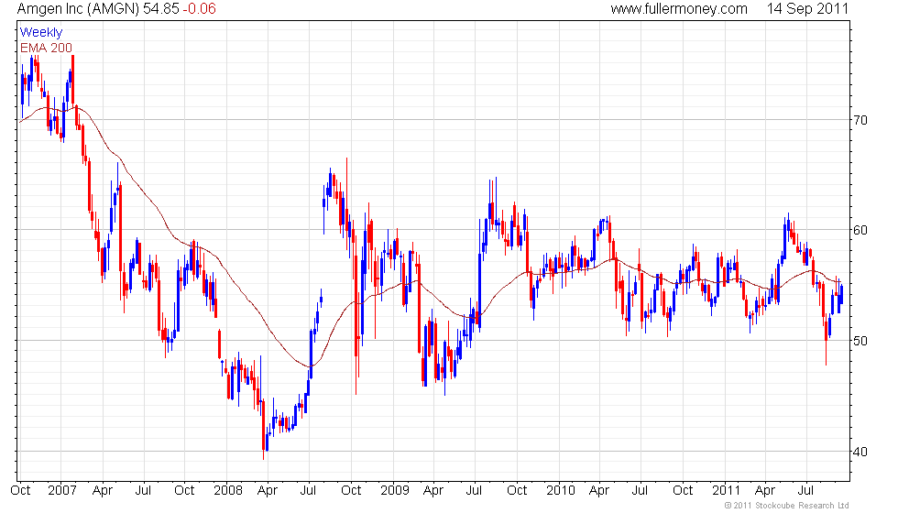
Task: Click the red price change -0.06
Action: (200, 8)
